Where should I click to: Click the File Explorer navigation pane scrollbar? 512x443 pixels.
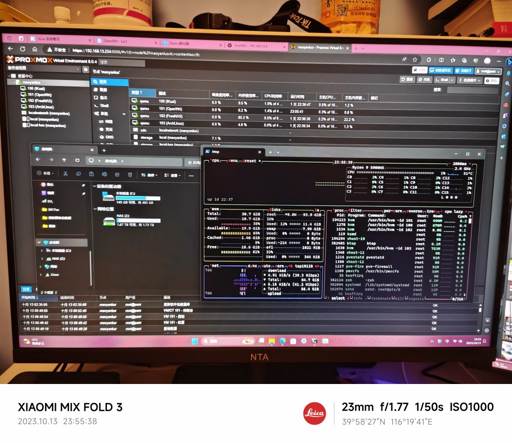tap(90, 268)
